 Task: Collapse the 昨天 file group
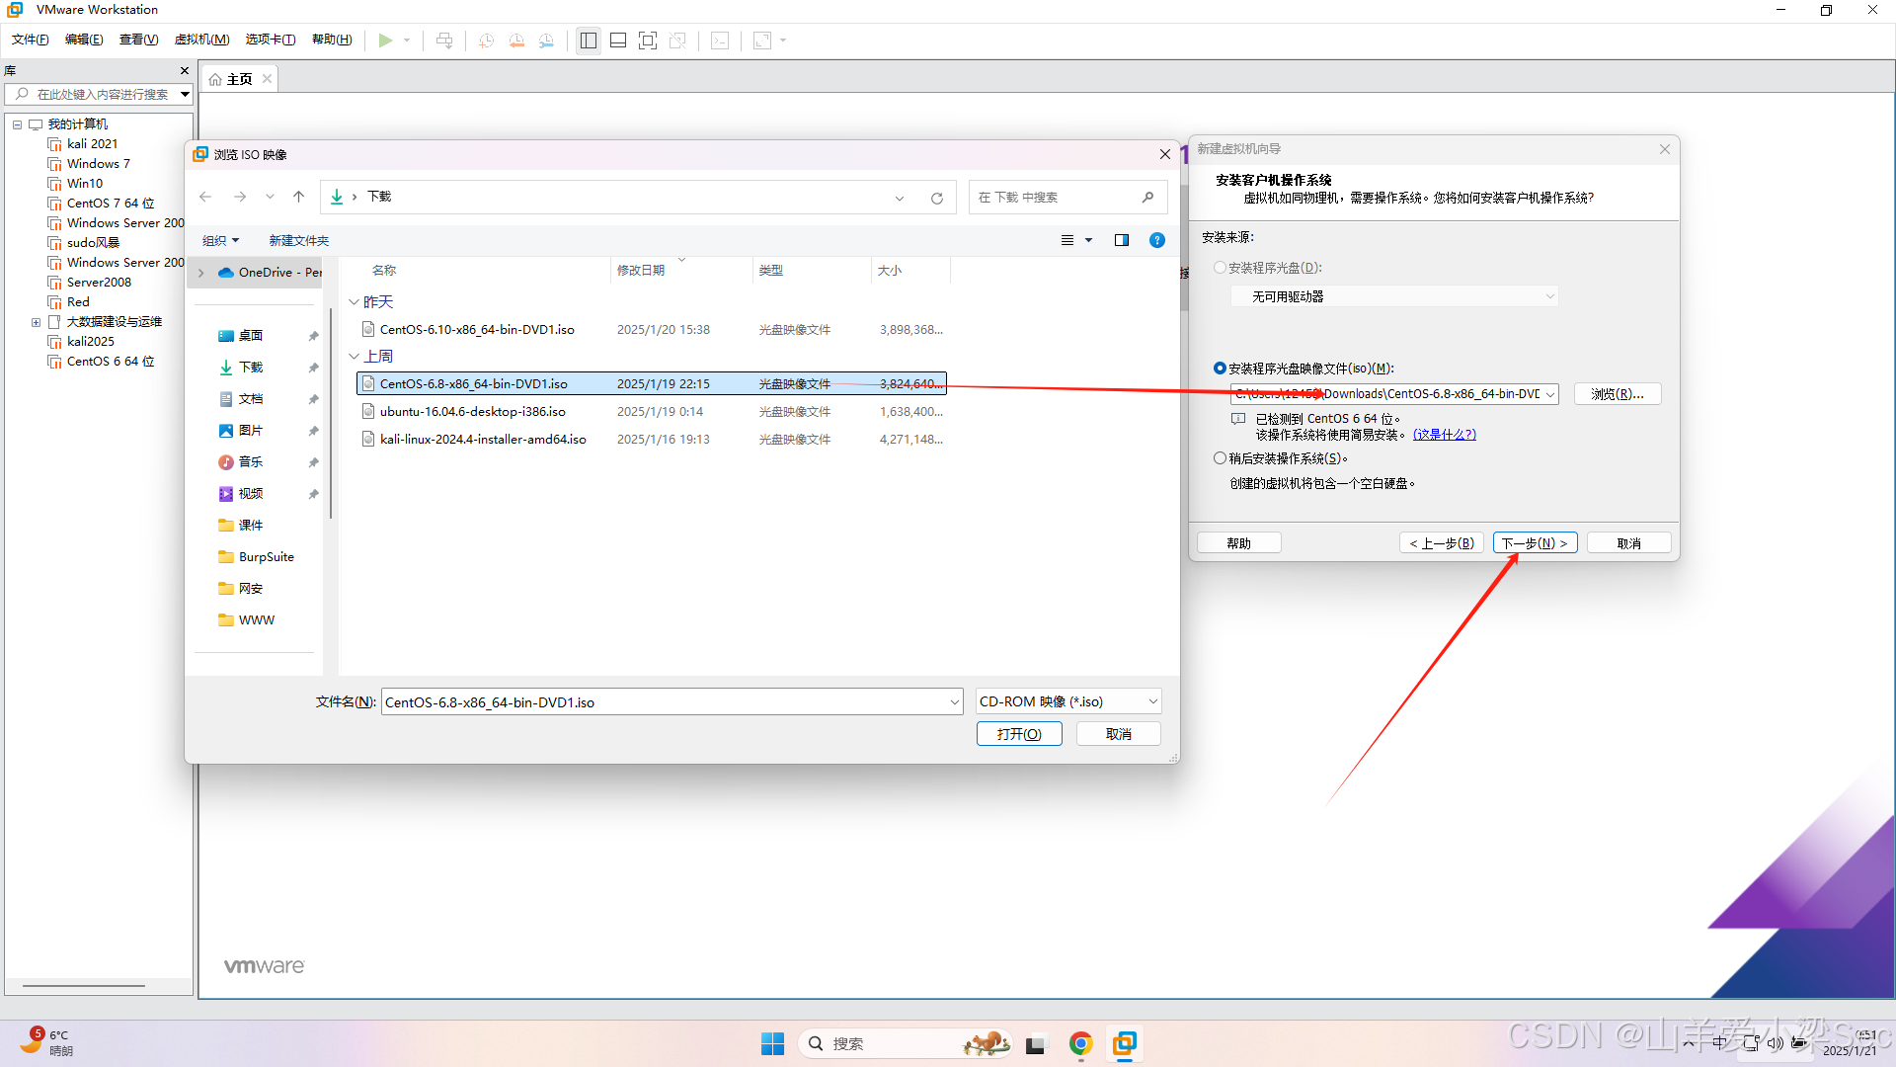point(355,302)
